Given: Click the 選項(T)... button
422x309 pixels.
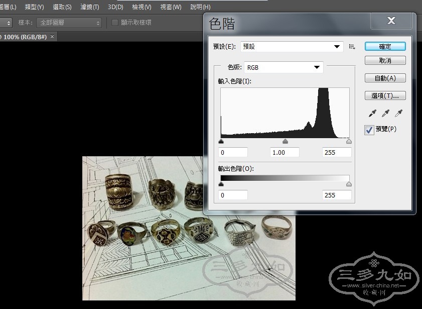Looking at the screenshot, I should pyautogui.click(x=385, y=95).
